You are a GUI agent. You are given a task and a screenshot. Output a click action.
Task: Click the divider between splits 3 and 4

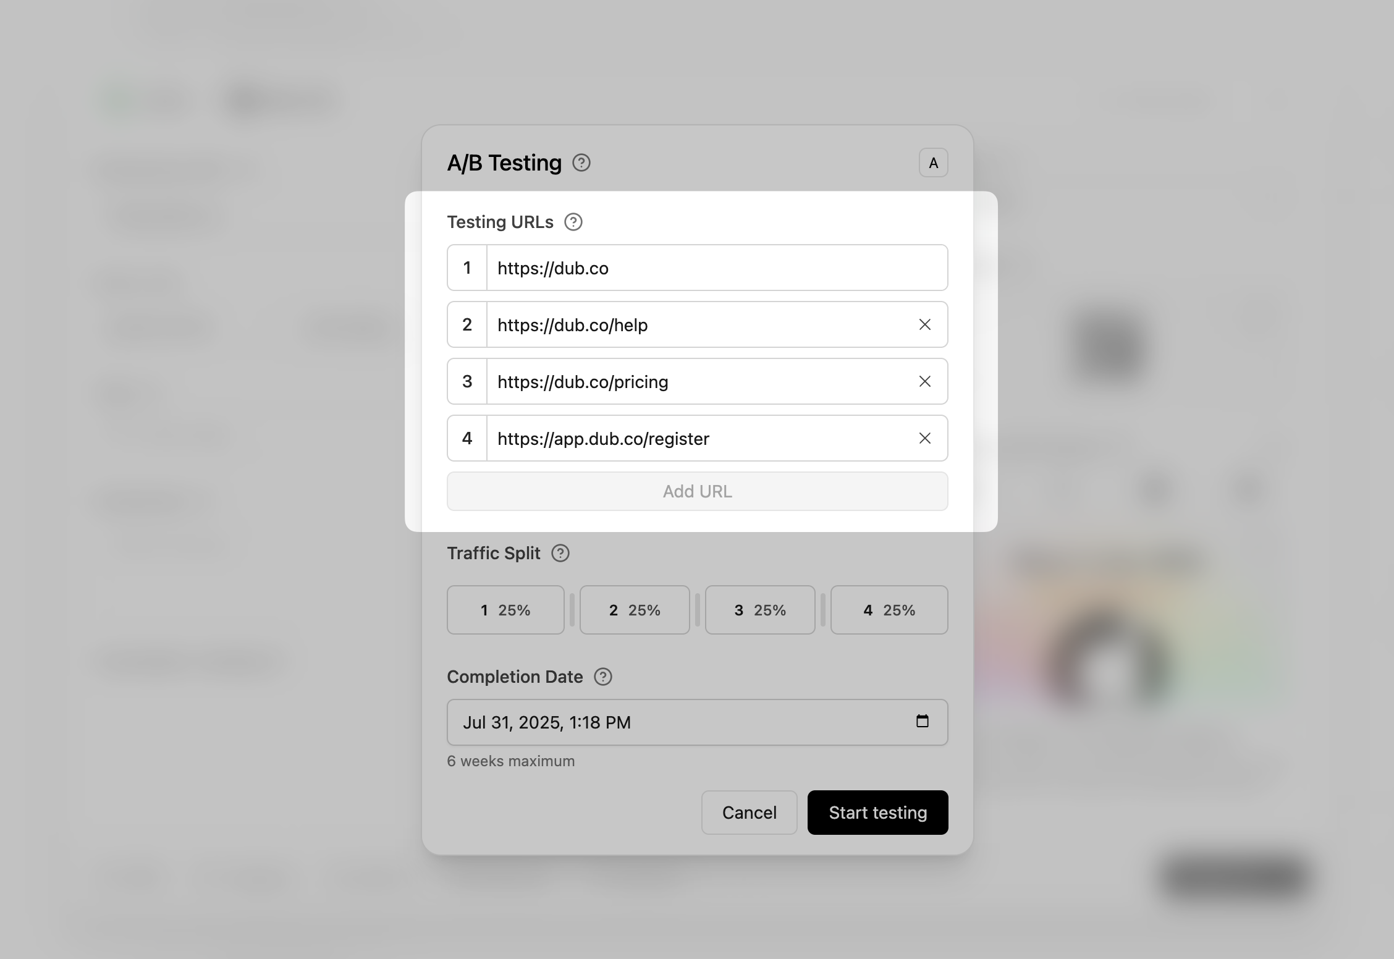point(823,610)
